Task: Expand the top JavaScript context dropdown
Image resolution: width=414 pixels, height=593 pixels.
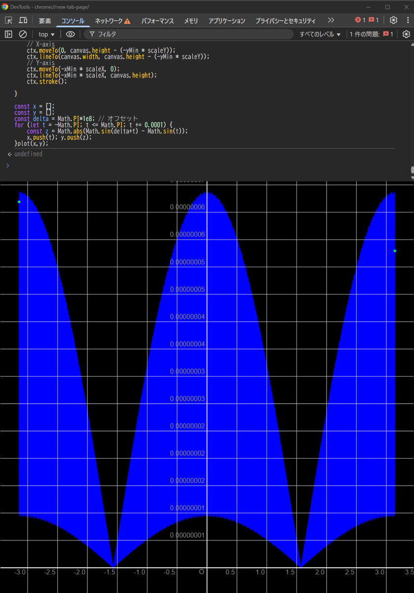Action: point(46,34)
